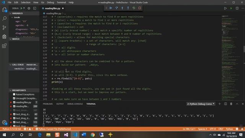Open Windows Start menu
The image size is (245, 138).
(4, 135)
